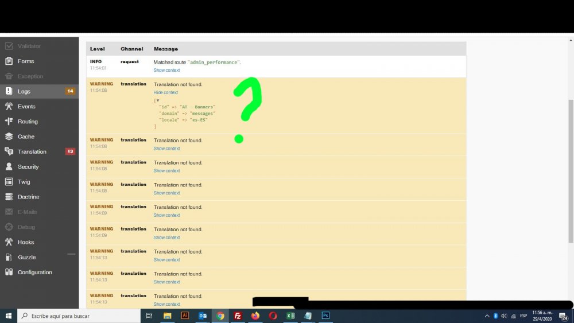Open the Windows Start menu
574x323 pixels.
click(9, 316)
